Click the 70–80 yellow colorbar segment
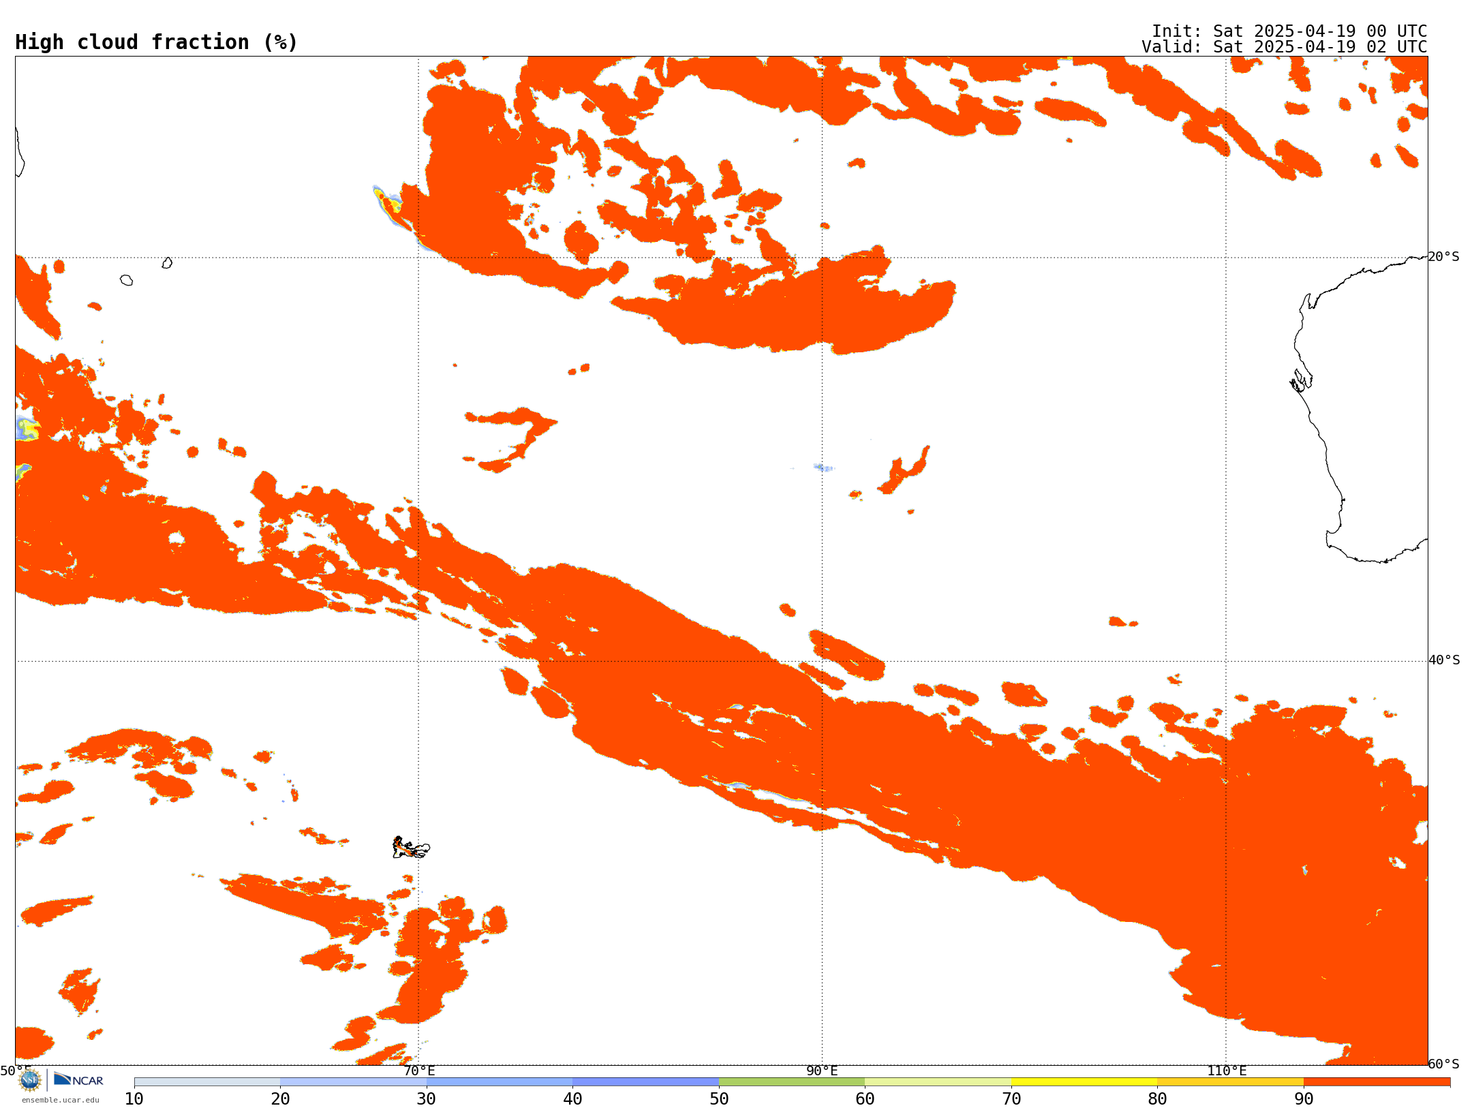The height and width of the screenshot is (1108, 1472). [x=1084, y=1082]
